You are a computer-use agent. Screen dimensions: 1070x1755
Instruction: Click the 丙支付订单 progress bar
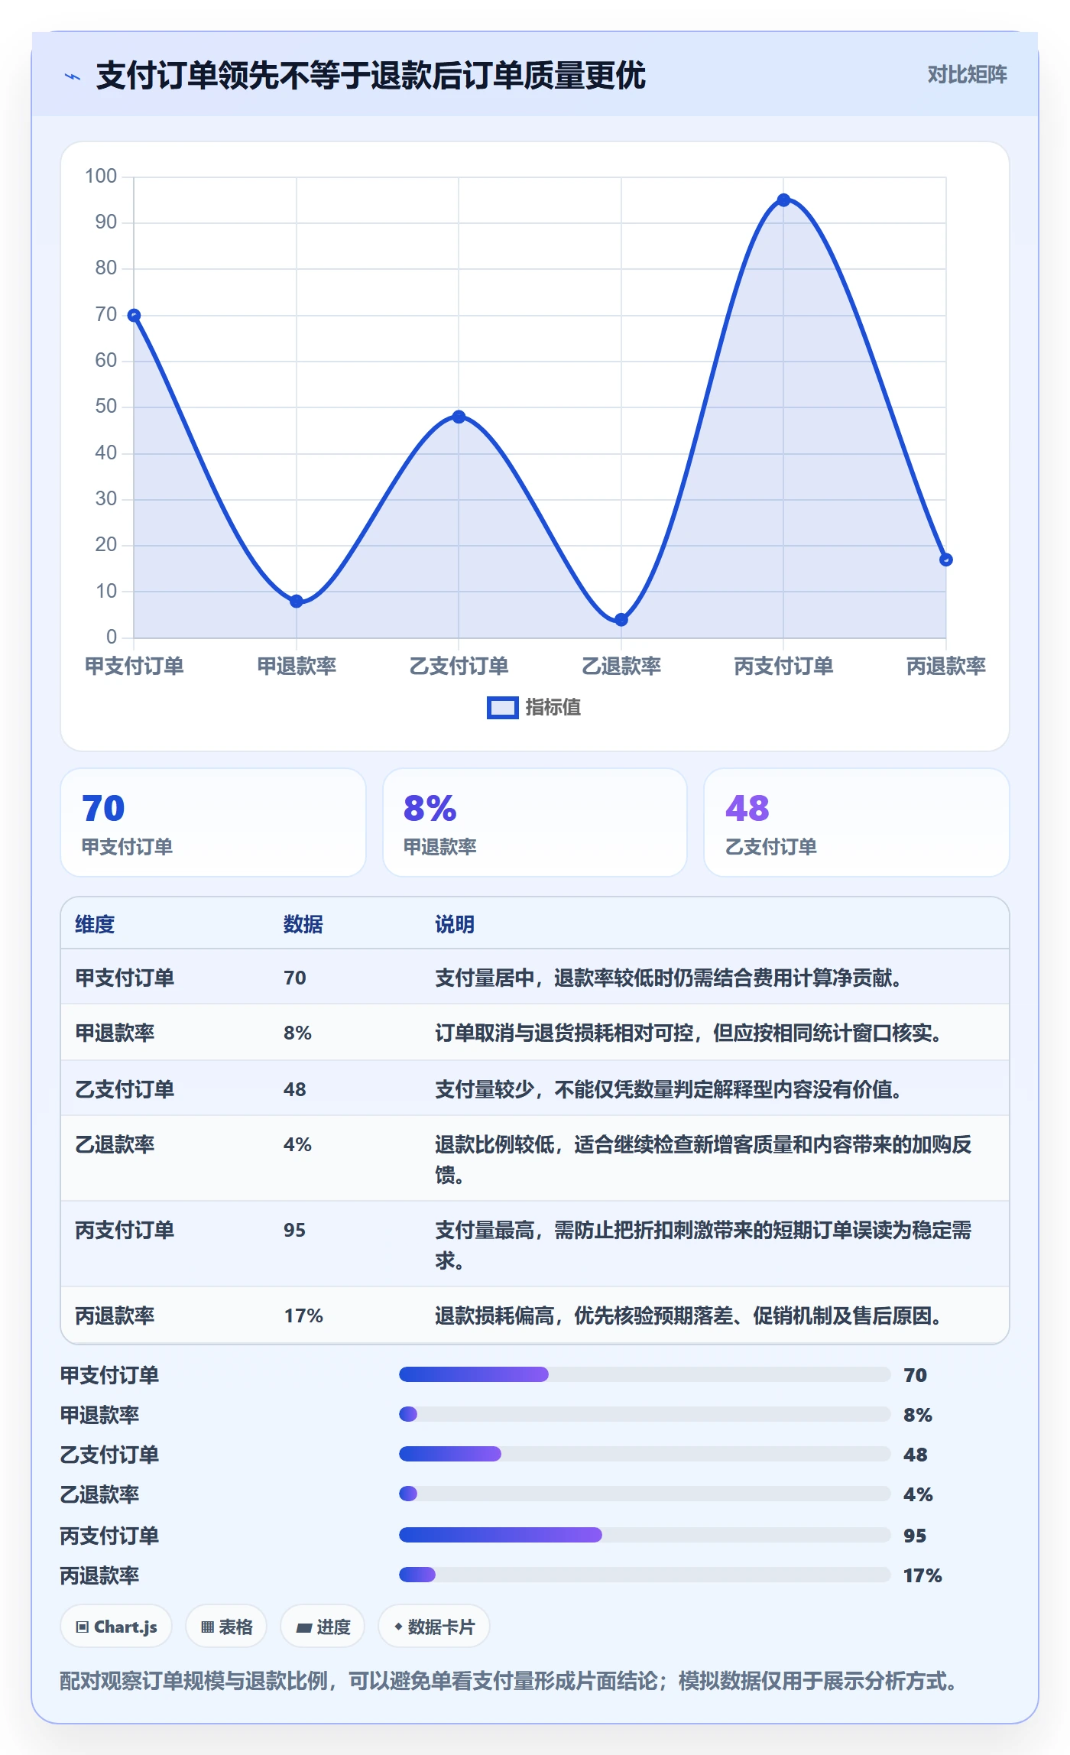click(645, 1535)
